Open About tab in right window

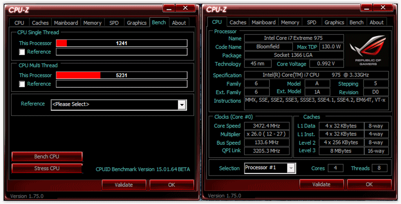pos(377,22)
